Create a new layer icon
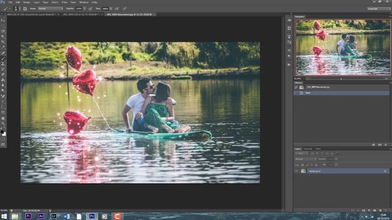Screen dimensions: 392x220 point(380,211)
